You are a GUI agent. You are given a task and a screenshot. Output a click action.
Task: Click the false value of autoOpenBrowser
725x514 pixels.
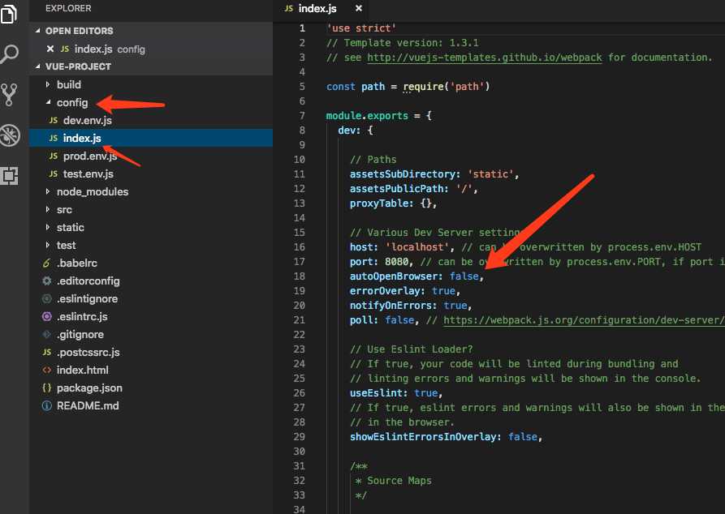coord(464,276)
